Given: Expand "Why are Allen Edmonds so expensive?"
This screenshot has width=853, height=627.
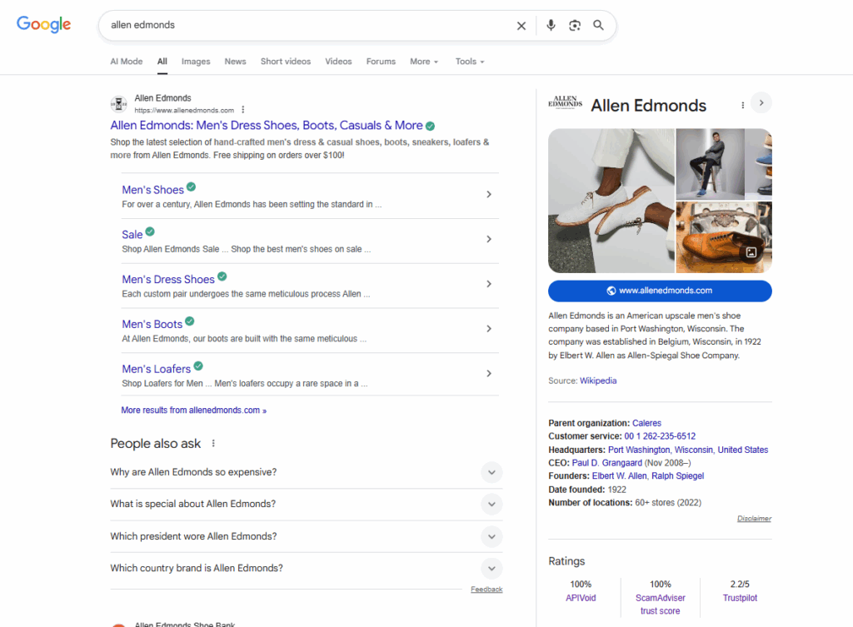Looking at the screenshot, I should 491,472.
